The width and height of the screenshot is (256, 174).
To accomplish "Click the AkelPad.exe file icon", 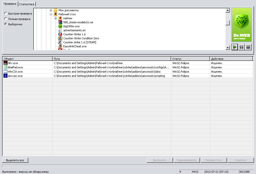I will pos(5,67).
